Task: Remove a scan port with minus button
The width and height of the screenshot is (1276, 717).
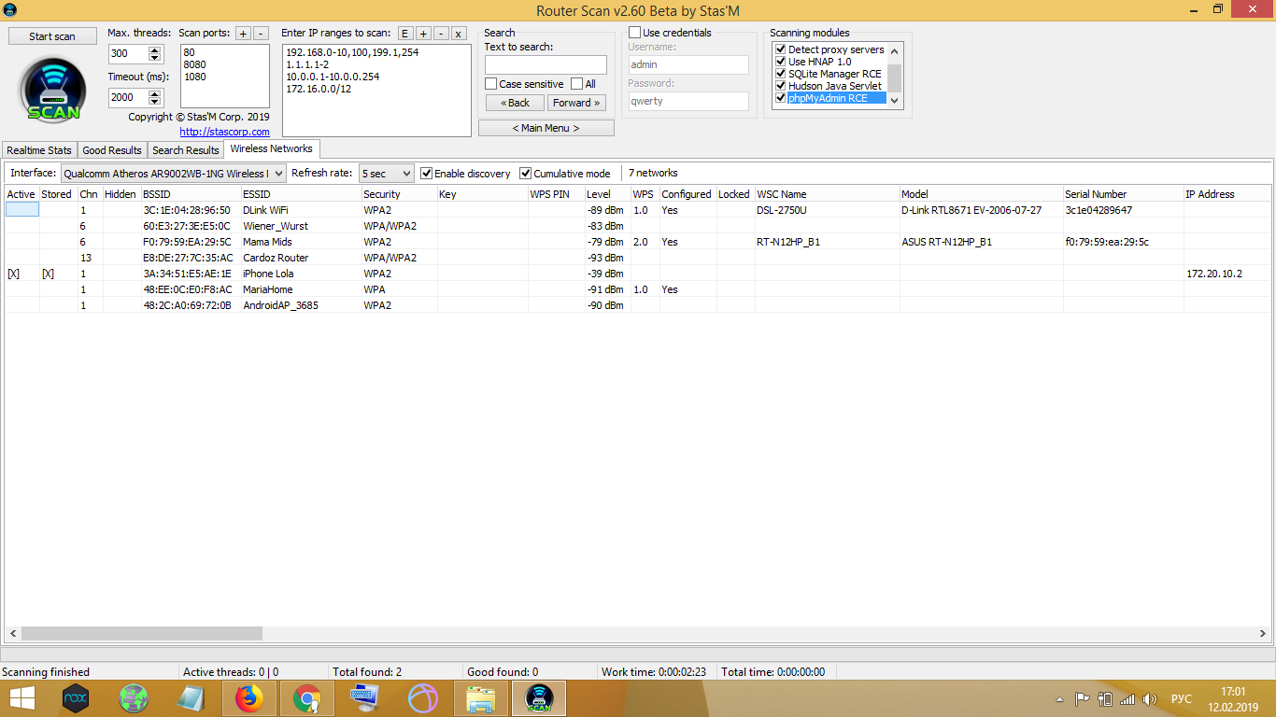Action: pos(261,33)
